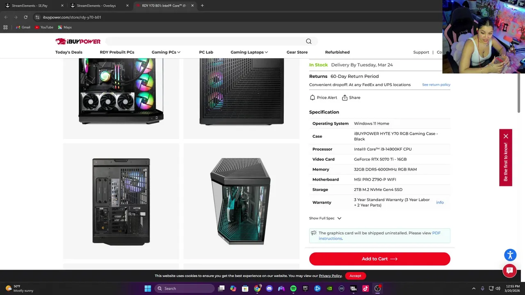
Task: Open Copilot from the taskbar
Action: [x=233, y=288]
